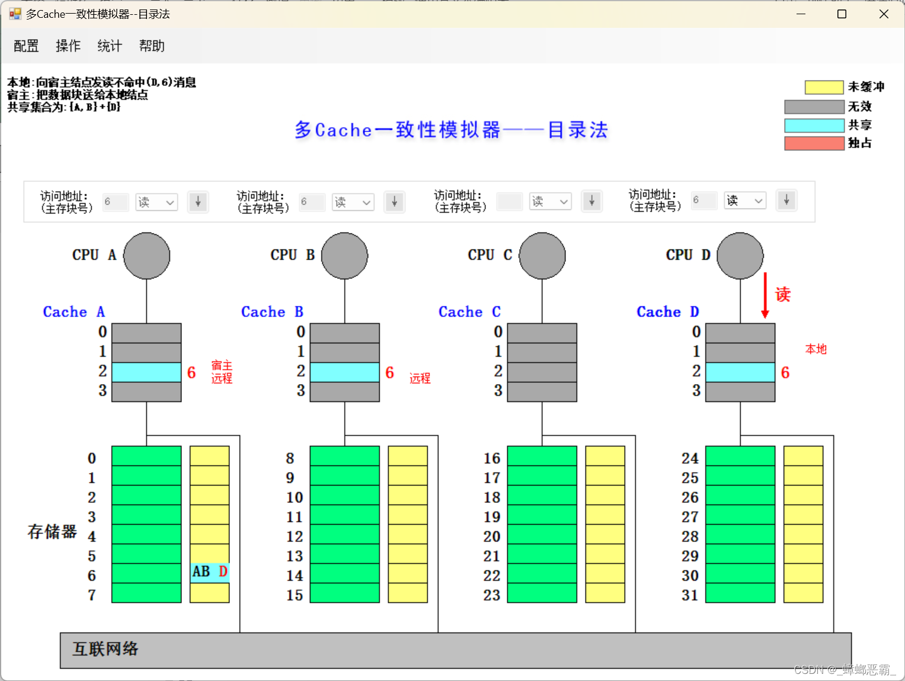Screen dimensions: 905x681
Task: Click CPU A execute down-arrow button
Action: pos(198,202)
